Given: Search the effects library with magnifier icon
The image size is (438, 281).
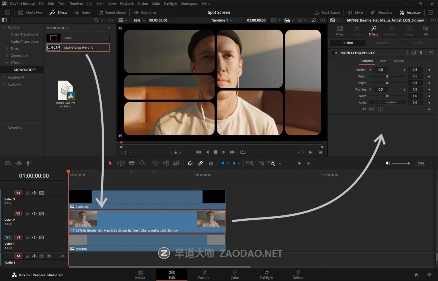Looking at the screenshot, I should (x=96, y=20).
